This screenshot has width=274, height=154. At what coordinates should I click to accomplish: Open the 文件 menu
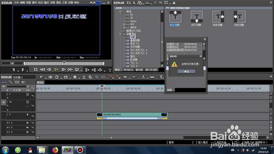[16, 3]
